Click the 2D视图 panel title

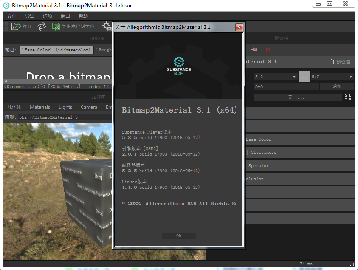pyautogui.click(x=98, y=39)
